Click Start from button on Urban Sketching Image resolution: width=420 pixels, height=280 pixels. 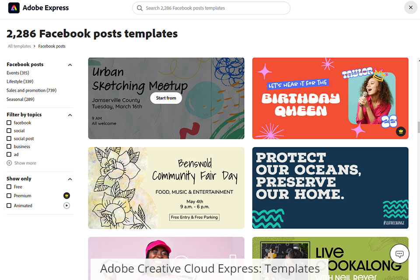point(166,98)
